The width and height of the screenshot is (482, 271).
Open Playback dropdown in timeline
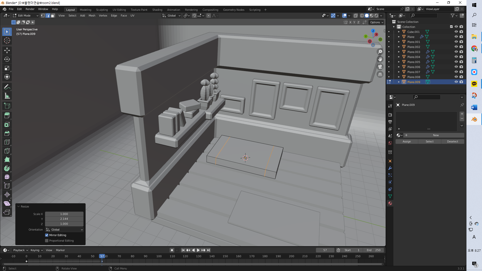tap(20, 250)
